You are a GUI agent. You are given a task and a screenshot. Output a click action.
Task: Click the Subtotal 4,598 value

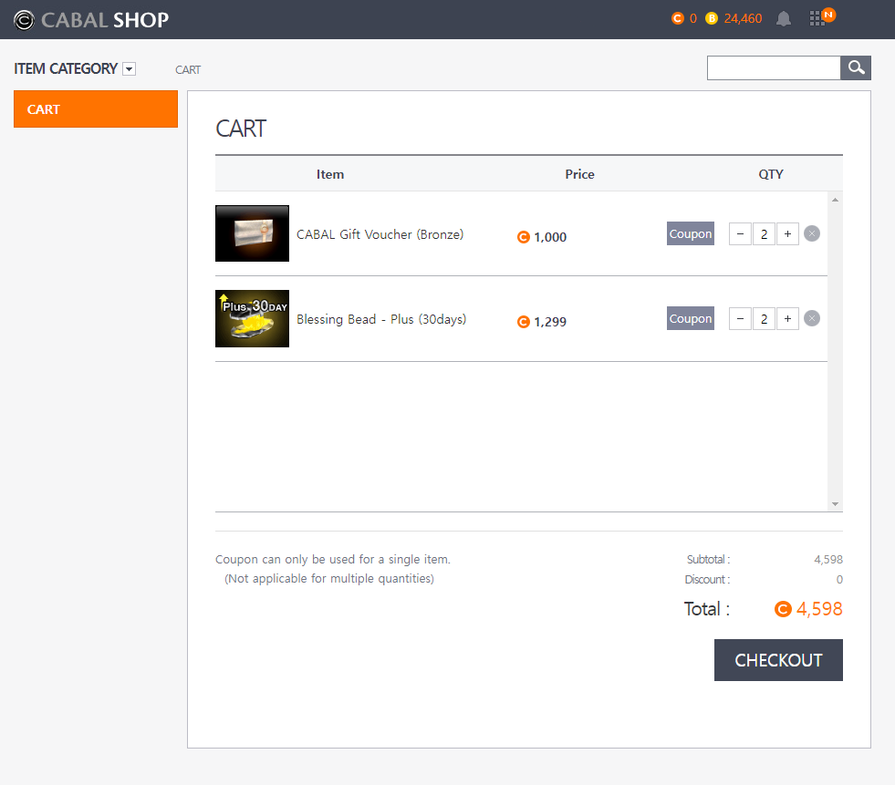point(828,559)
